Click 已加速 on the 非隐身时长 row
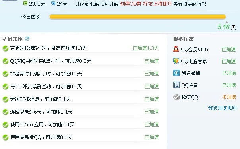This screenshot has width=240, height=149. pos(152,74)
